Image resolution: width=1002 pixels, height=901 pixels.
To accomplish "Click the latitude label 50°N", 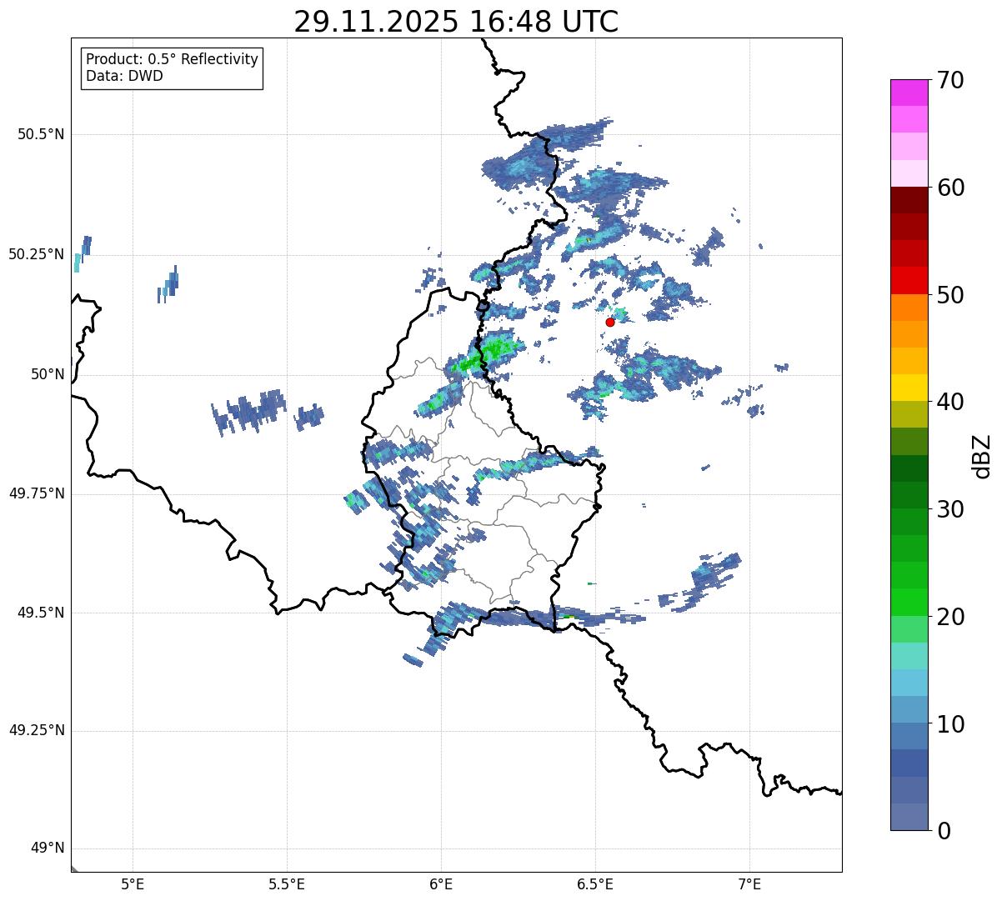I will pyautogui.click(x=48, y=375).
